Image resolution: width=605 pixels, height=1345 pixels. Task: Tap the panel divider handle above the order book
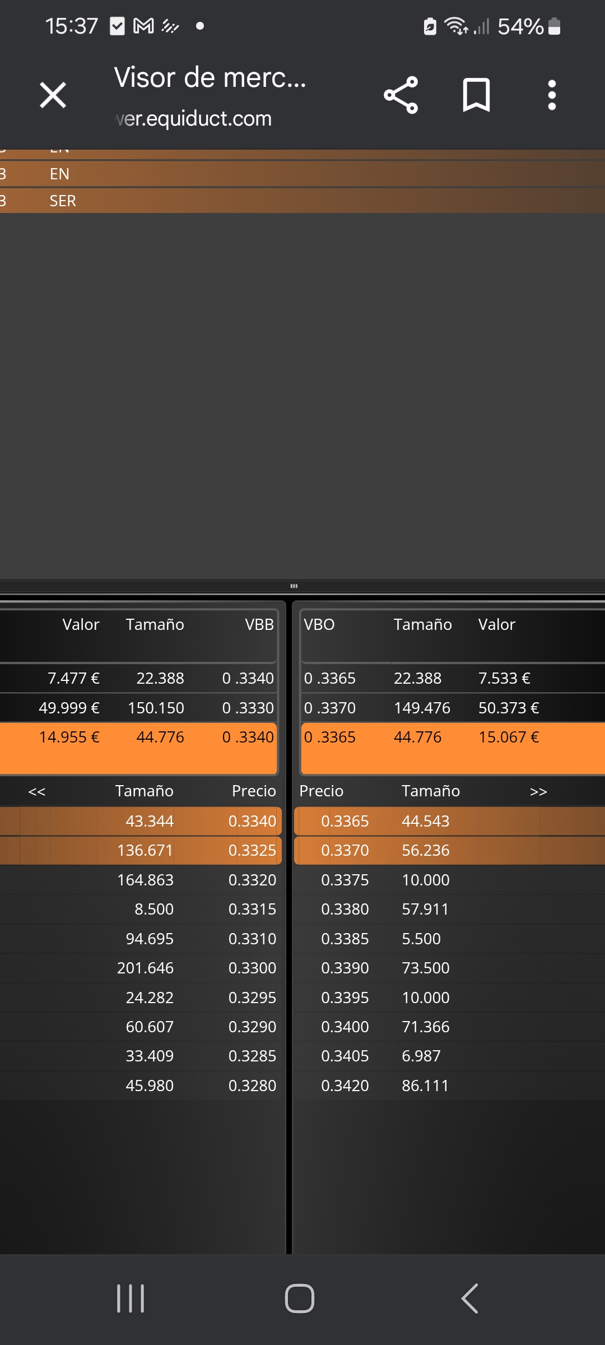pyautogui.click(x=294, y=586)
